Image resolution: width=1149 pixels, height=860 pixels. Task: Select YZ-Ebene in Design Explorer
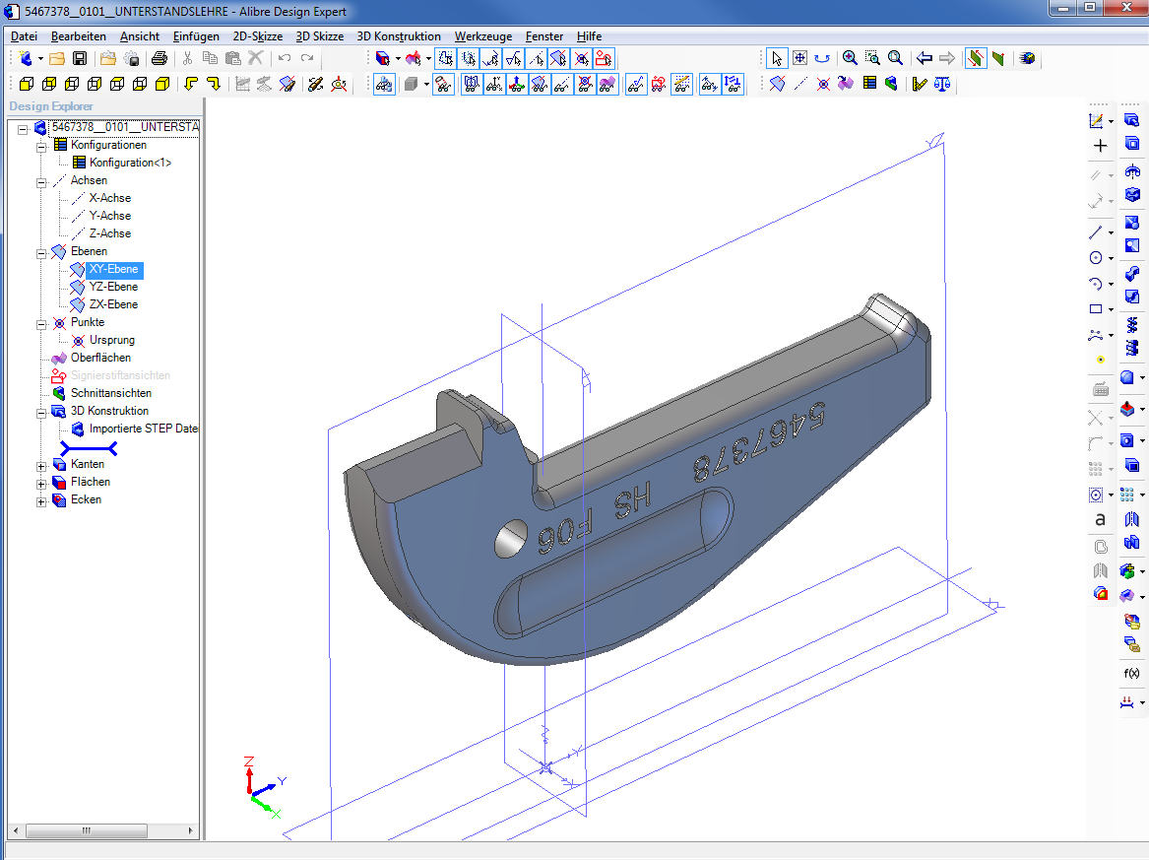[113, 287]
